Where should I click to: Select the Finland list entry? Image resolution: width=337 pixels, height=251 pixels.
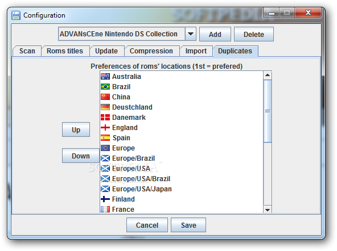182,199
